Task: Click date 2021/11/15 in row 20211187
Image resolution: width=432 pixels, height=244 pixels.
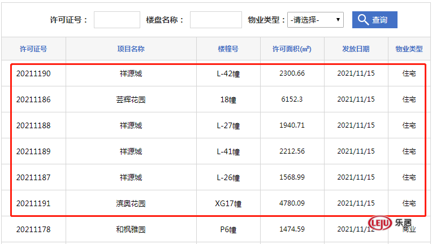Action: (356, 177)
